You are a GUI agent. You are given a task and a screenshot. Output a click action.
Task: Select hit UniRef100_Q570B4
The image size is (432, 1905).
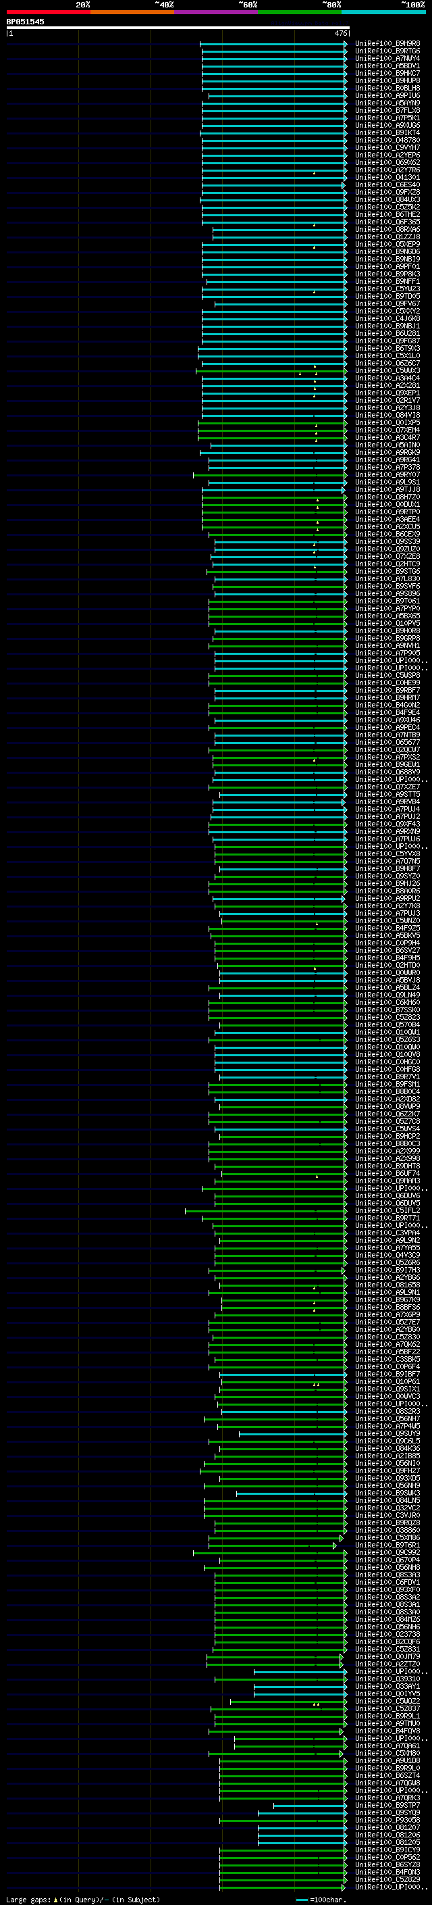[387, 1024]
